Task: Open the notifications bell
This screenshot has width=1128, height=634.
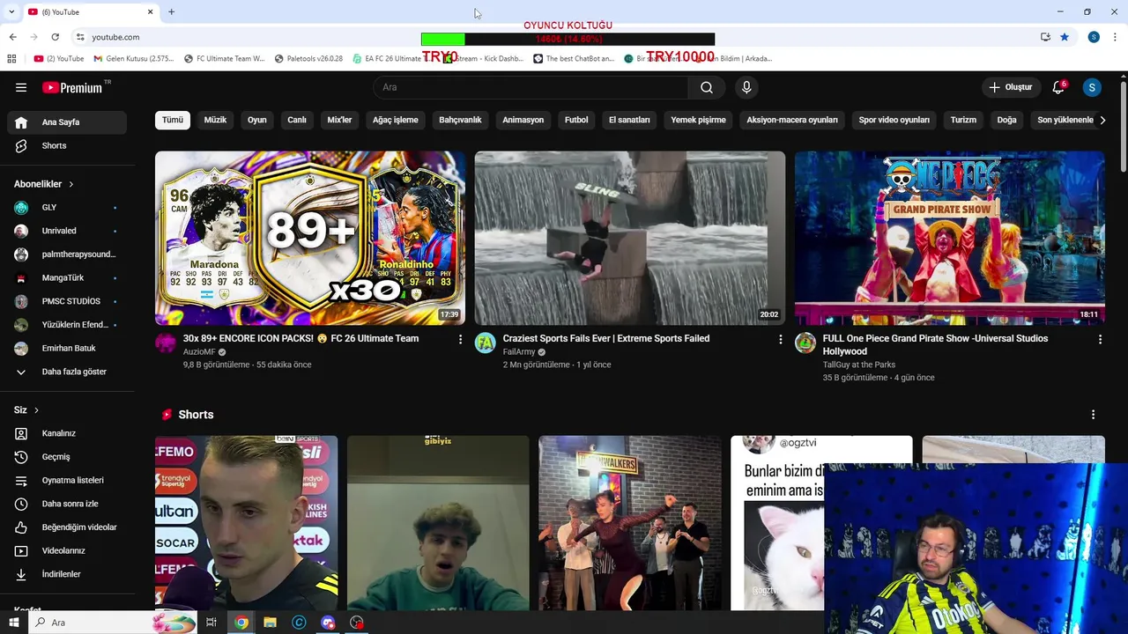Action: point(1058,87)
